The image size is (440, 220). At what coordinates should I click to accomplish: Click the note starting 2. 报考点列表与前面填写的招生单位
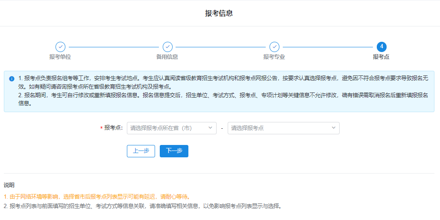tap(144, 206)
